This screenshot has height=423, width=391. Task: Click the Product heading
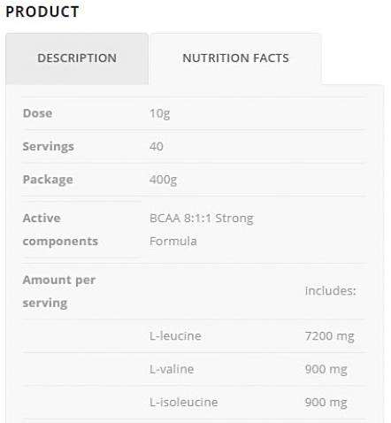pyautogui.click(x=42, y=12)
